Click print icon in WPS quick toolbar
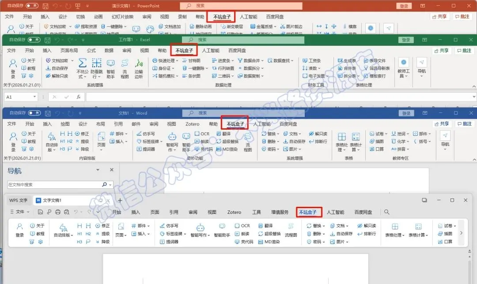The height and width of the screenshot is (284, 477). (x=58, y=212)
